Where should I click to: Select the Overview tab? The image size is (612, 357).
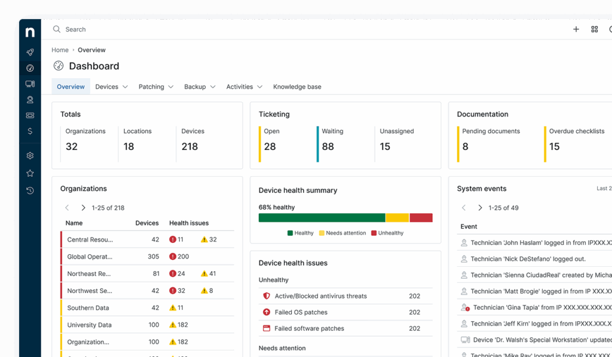(71, 87)
